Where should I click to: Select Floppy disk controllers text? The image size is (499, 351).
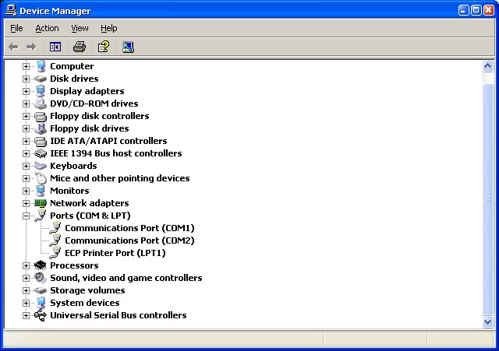pyautogui.click(x=100, y=116)
